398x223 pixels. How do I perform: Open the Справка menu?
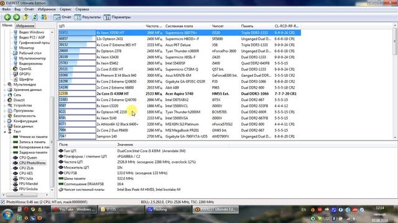click(82, 9)
